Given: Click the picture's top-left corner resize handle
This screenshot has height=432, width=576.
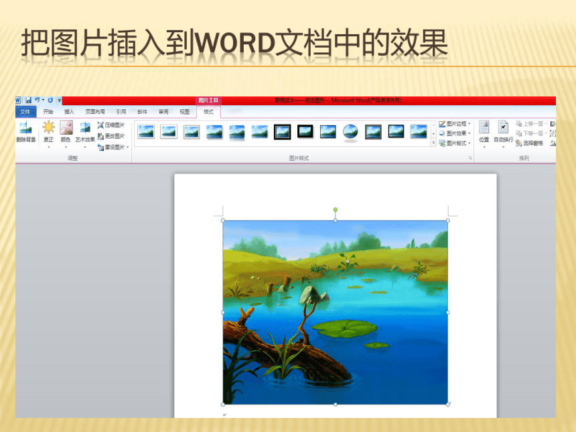Looking at the screenshot, I should click(x=223, y=220).
